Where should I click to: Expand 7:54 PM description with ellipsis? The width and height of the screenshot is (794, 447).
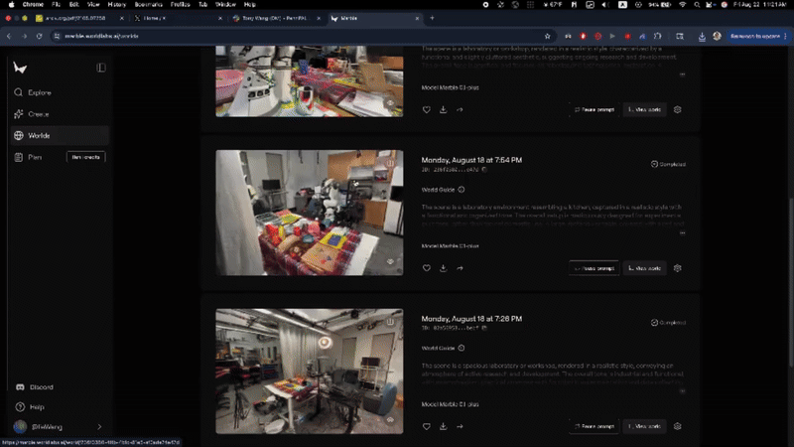(x=682, y=233)
